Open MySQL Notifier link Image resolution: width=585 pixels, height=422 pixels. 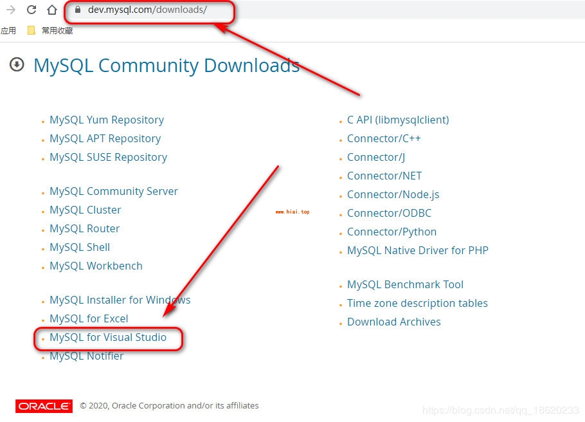pyautogui.click(x=87, y=356)
